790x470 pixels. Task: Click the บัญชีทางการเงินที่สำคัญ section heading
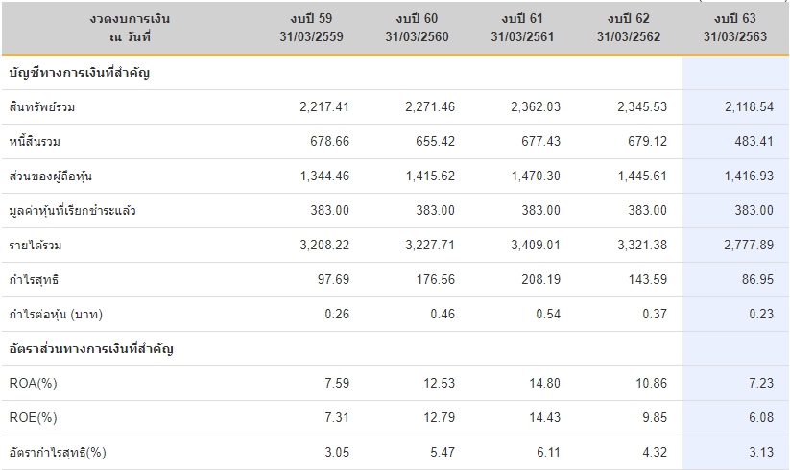tap(80, 73)
